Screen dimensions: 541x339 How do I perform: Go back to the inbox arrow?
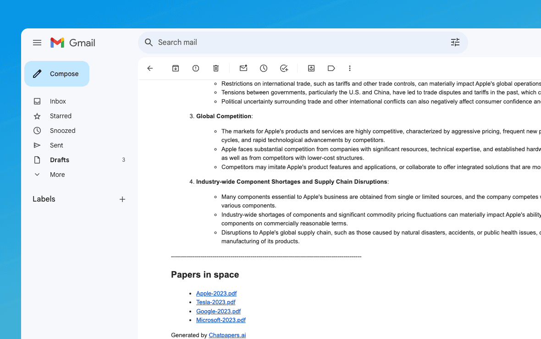point(150,68)
